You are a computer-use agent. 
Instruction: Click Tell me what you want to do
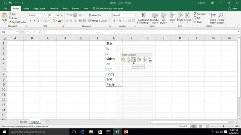coord(108,9)
